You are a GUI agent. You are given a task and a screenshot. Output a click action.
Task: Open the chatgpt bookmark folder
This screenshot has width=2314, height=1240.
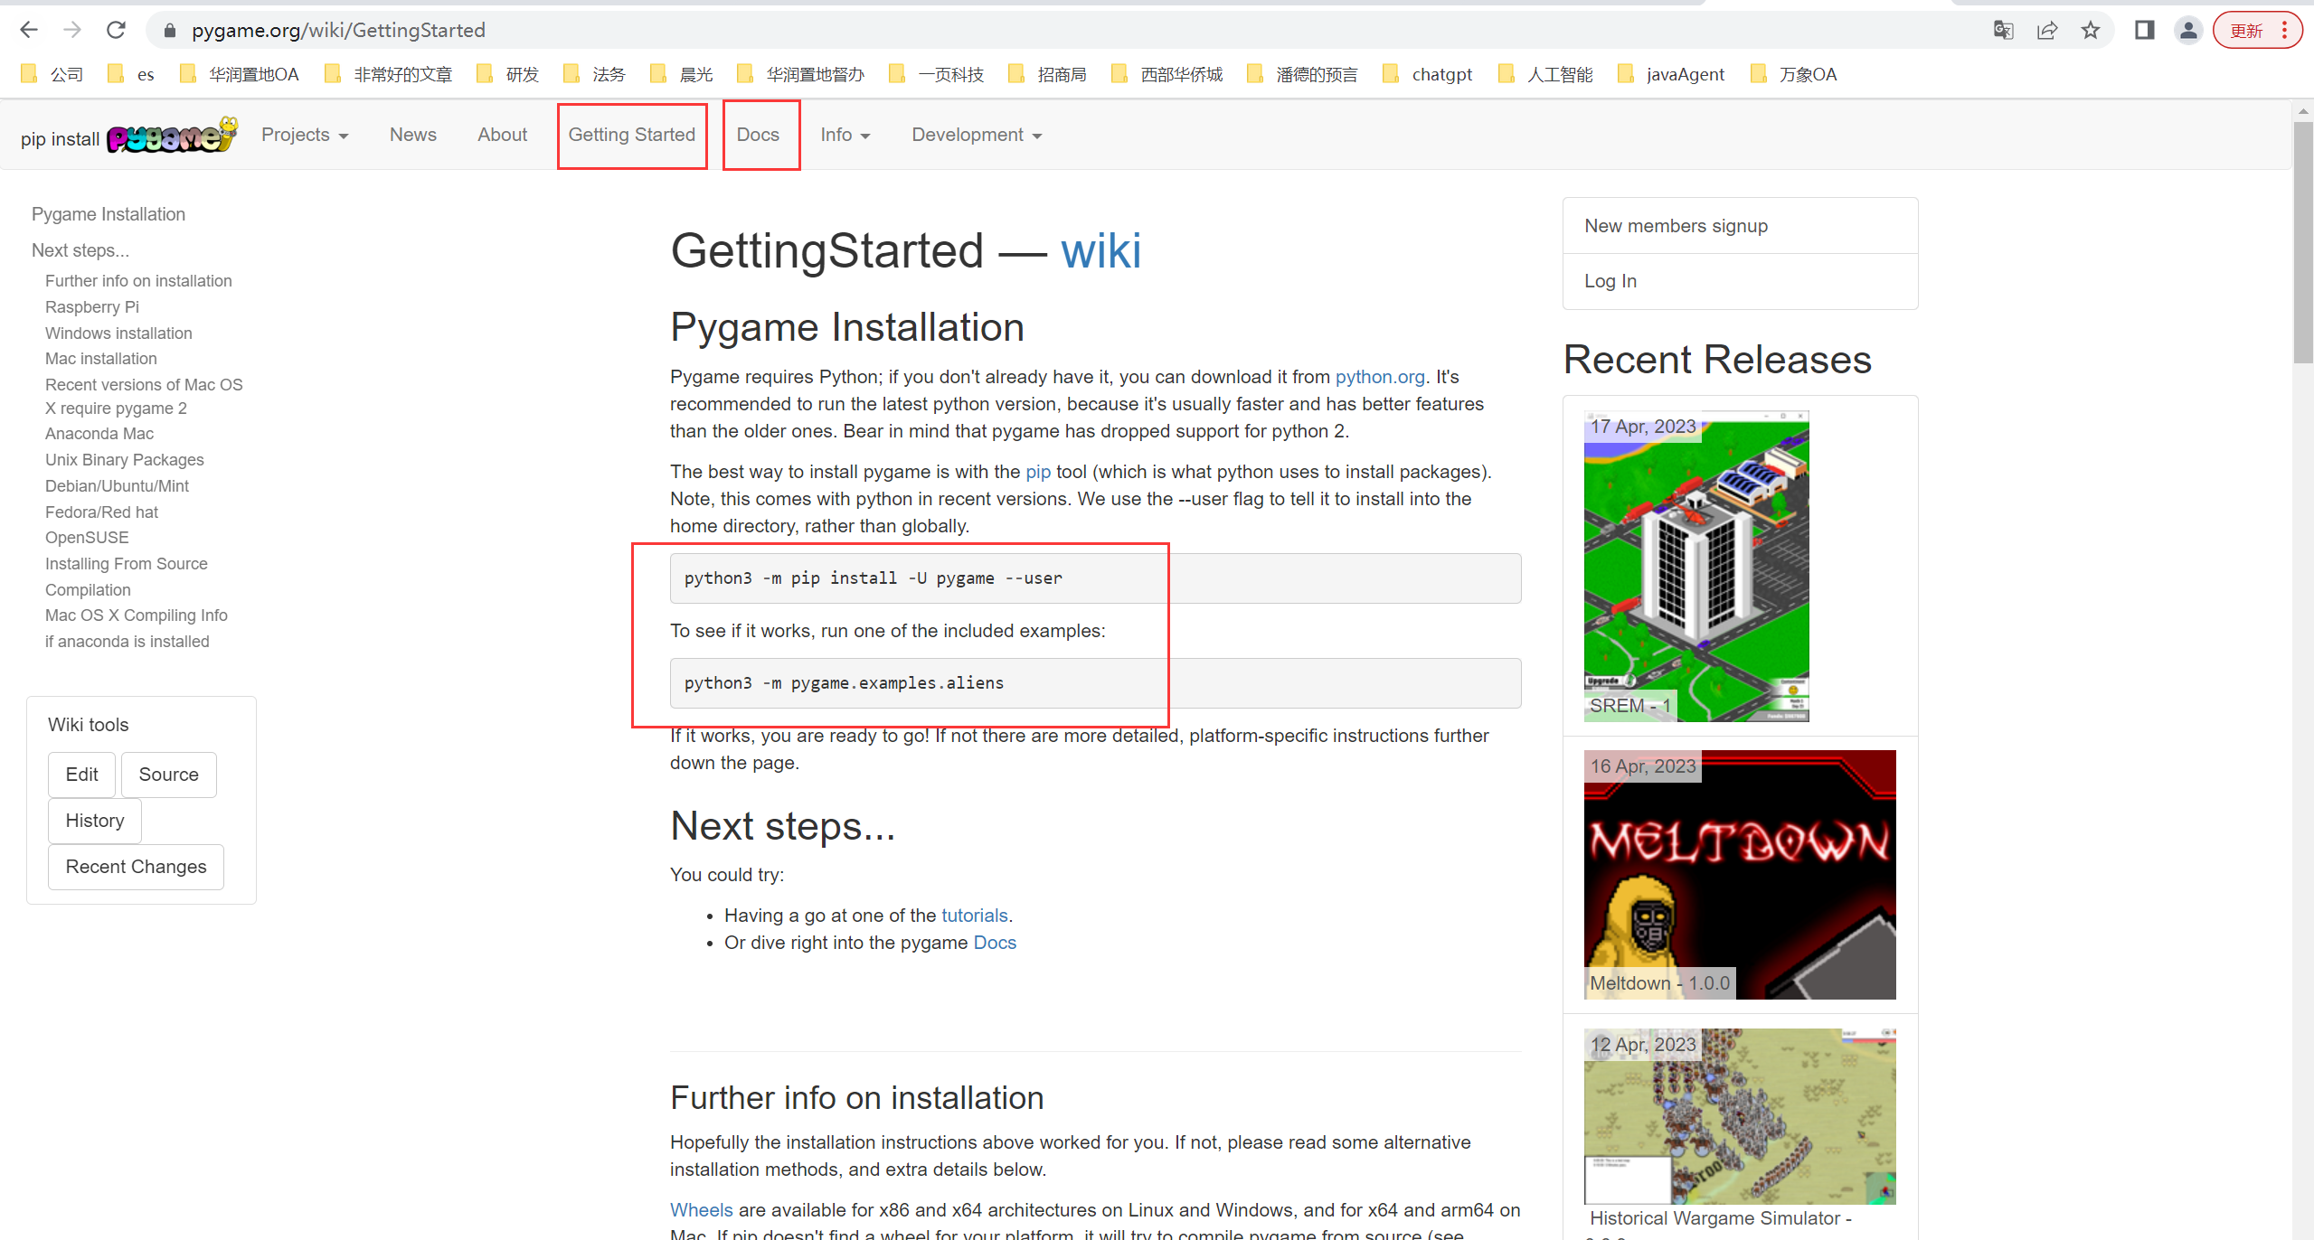click(1428, 74)
